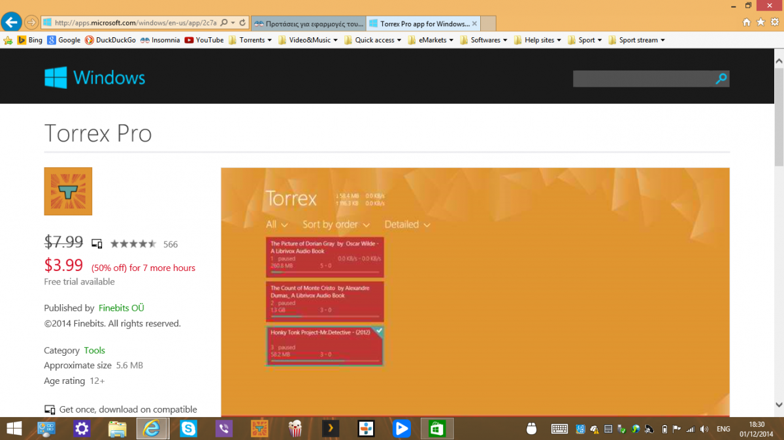This screenshot has height=440, width=784.
Task: Click the 'Age rating 12+' text
Action: point(74,381)
